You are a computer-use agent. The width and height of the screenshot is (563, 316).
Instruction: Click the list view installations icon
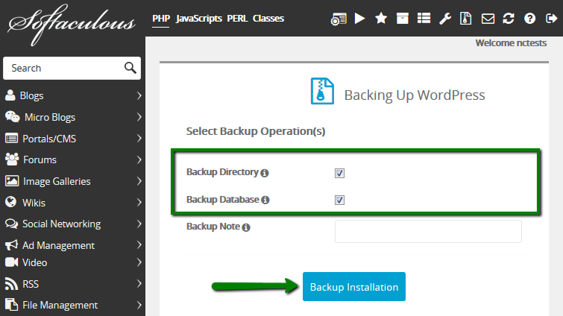(x=424, y=19)
